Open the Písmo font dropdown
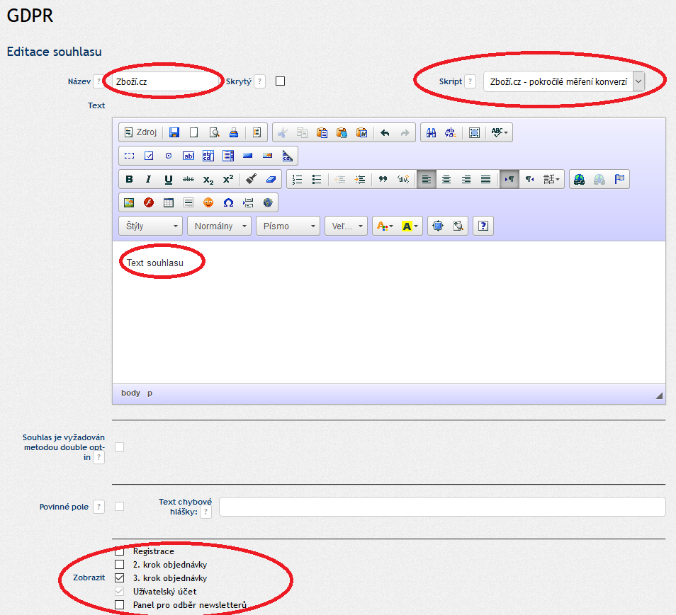 coord(288,226)
